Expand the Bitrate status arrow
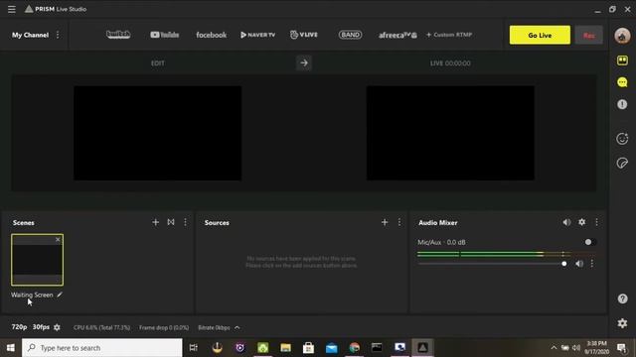 click(238, 327)
